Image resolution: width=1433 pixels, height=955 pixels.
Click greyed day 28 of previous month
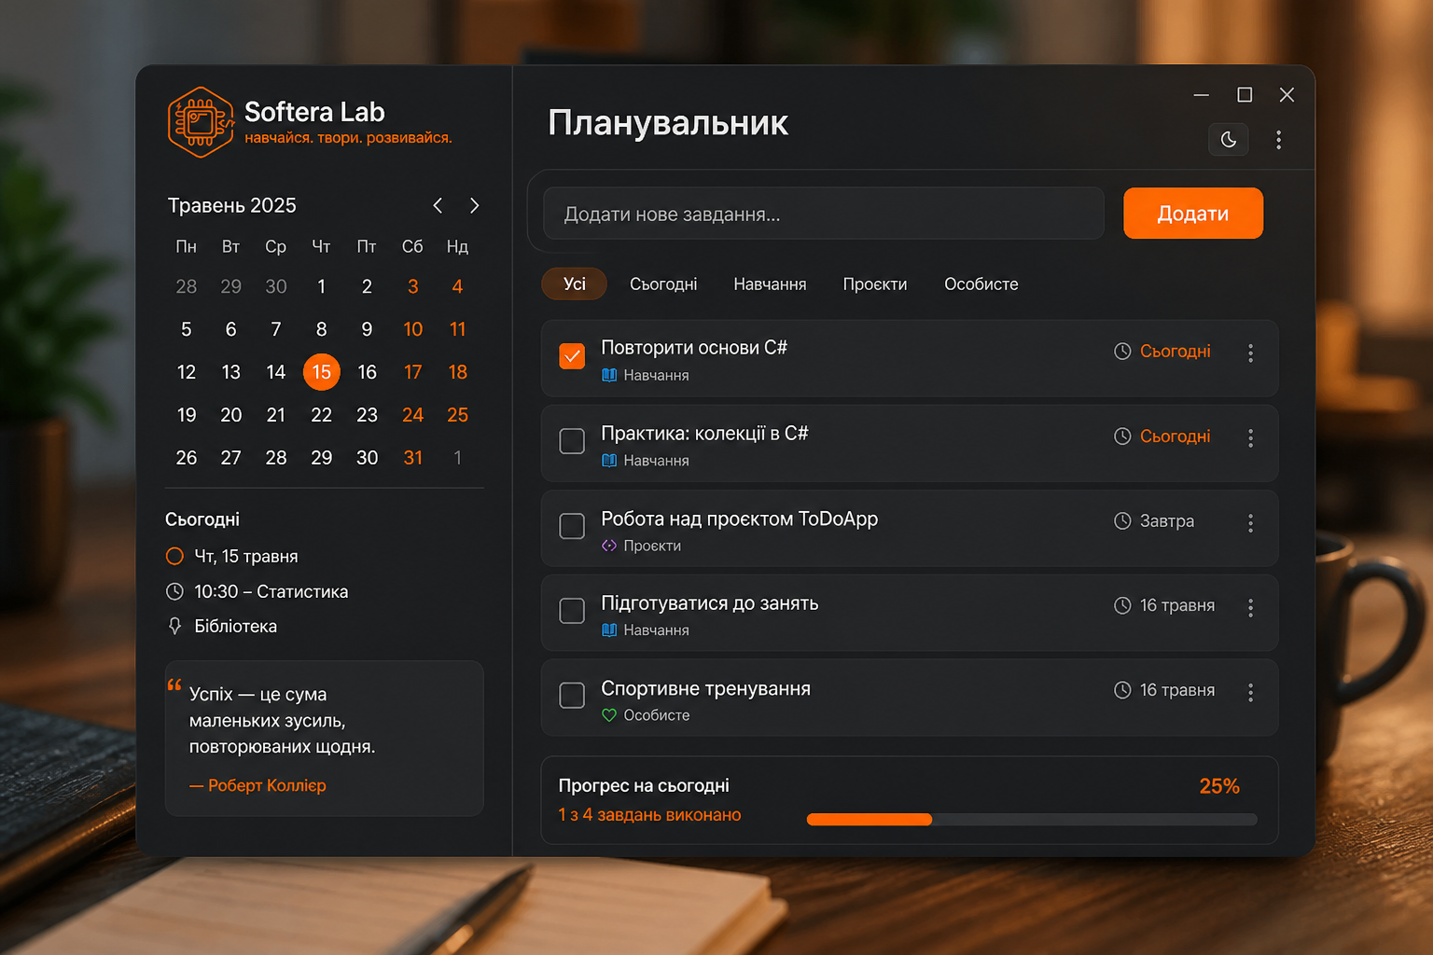pyautogui.click(x=187, y=286)
